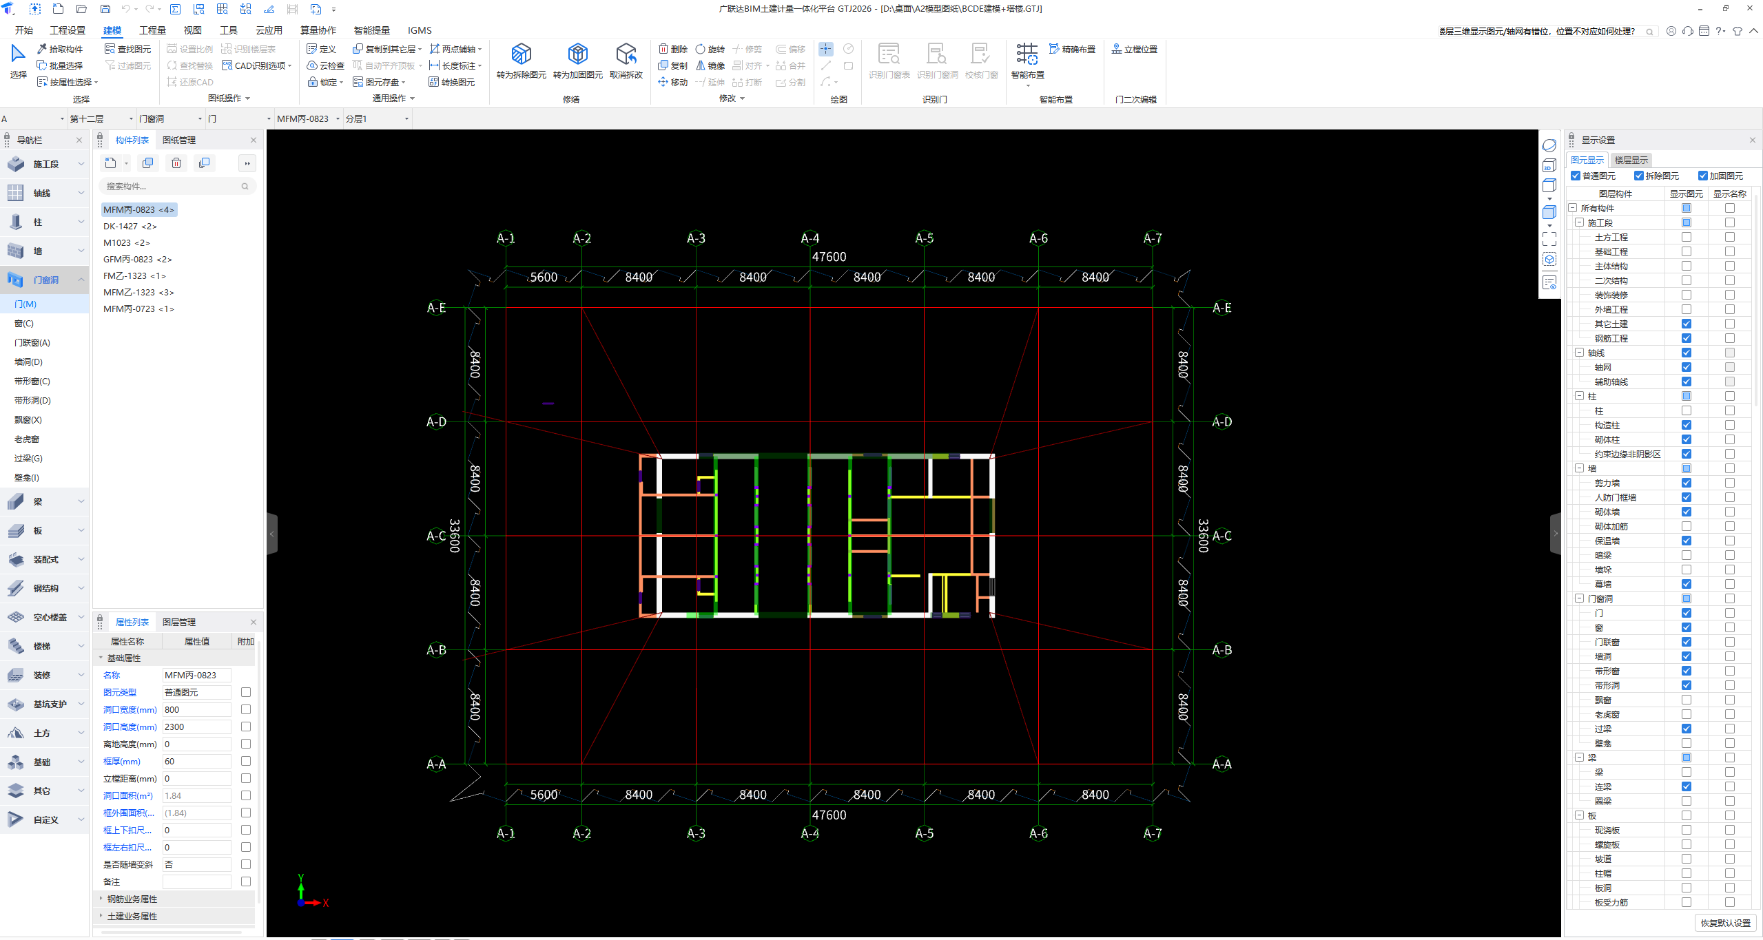Click the 云检查 icon

[325, 65]
